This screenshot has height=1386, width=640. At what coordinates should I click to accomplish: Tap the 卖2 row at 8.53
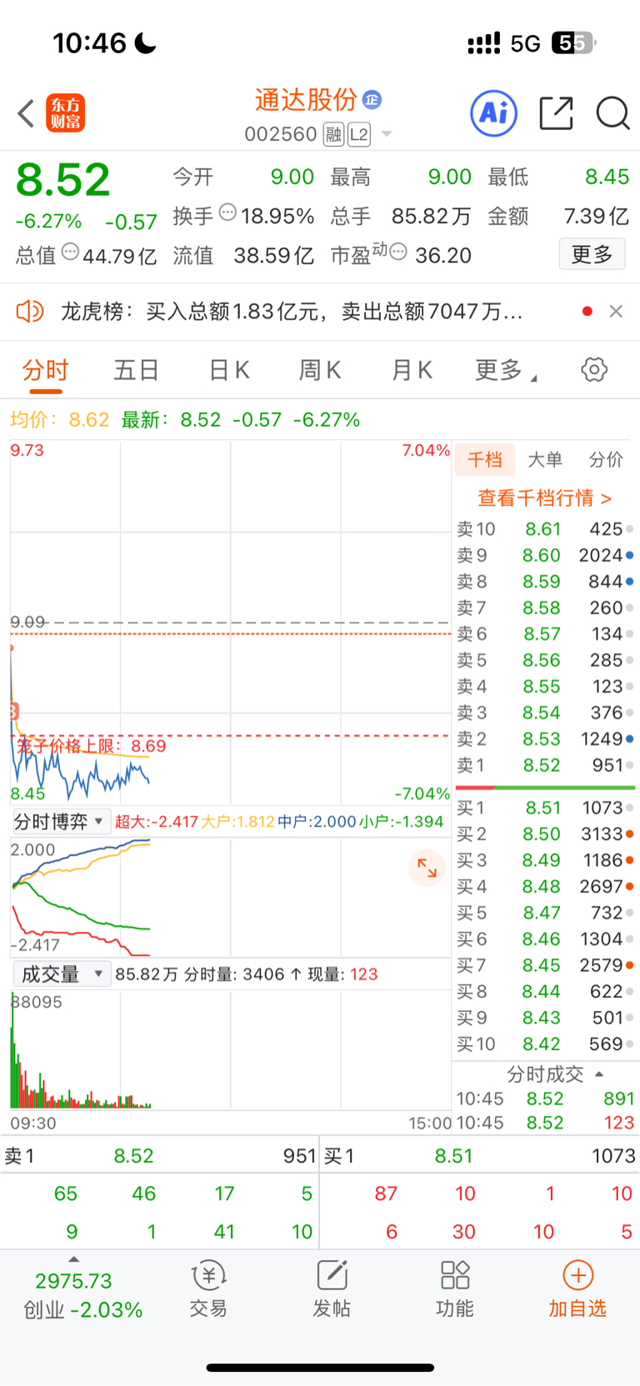(546, 739)
